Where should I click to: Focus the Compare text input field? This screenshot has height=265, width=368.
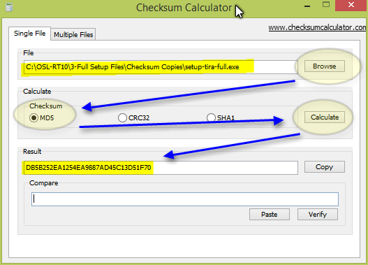(x=185, y=199)
